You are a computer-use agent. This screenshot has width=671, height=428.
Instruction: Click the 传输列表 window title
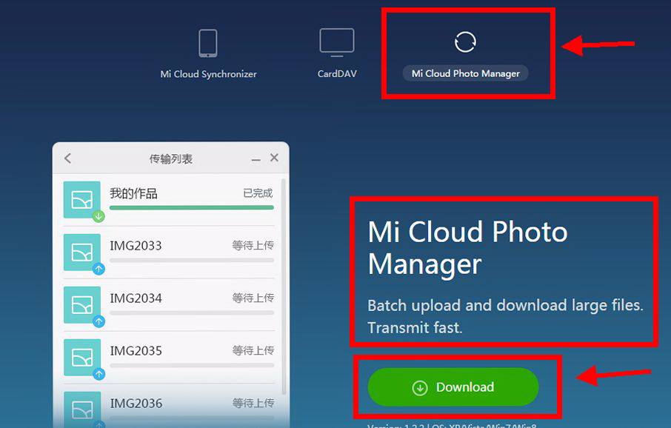point(171,159)
